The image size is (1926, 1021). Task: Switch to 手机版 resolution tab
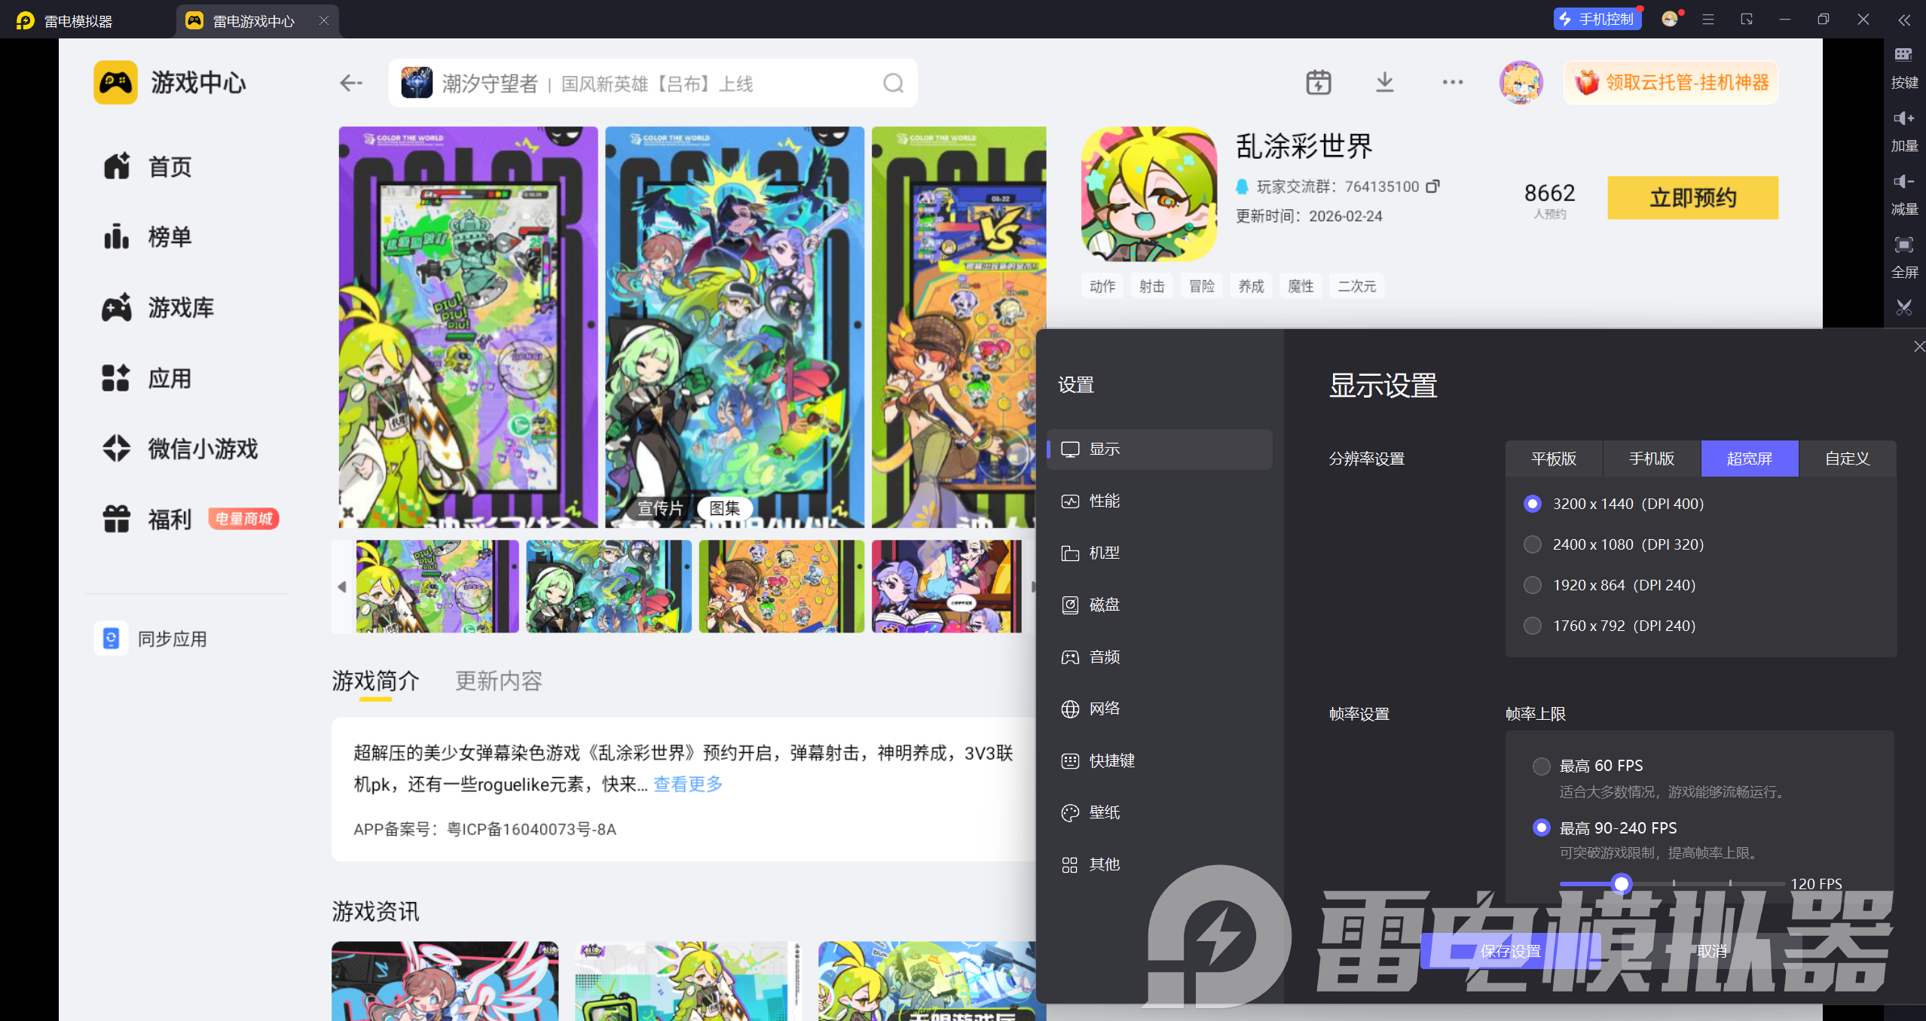1652,459
